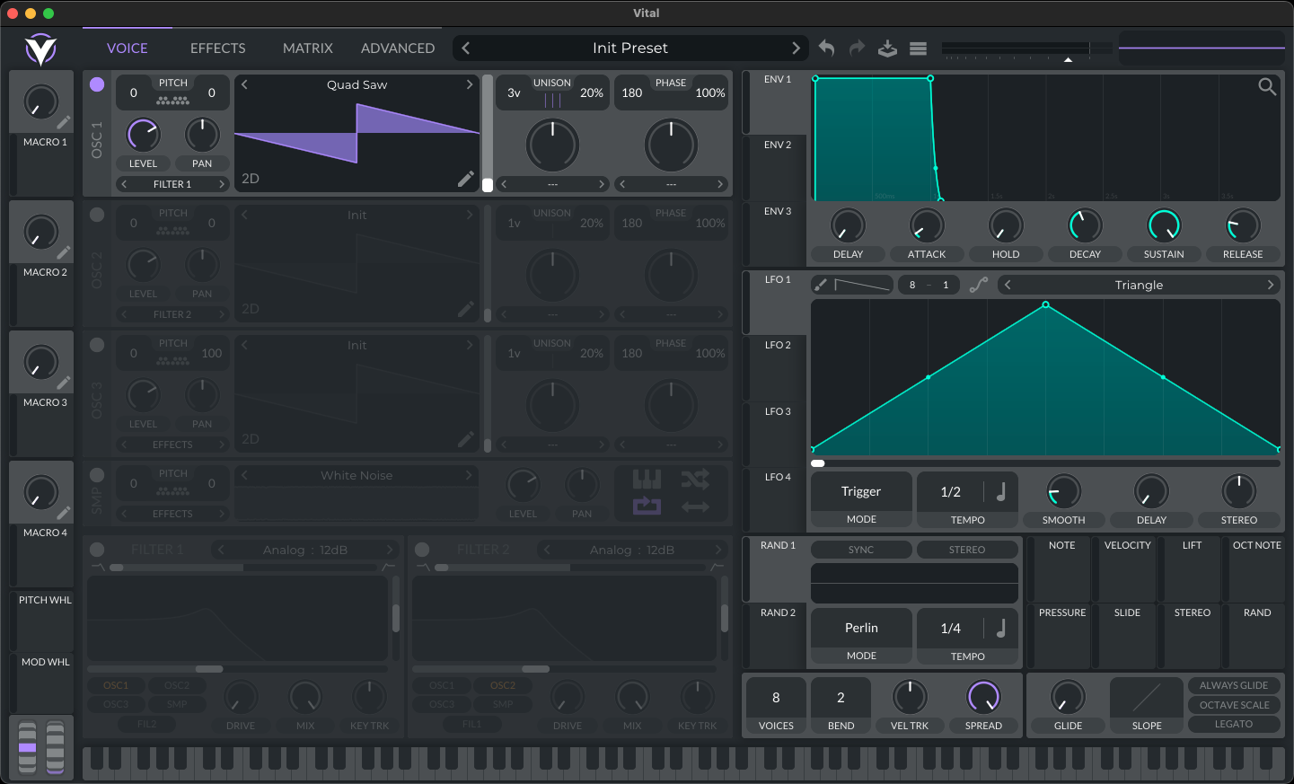
Task: Click the MACRO 1 edit pencil icon
Action: [x=64, y=122]
